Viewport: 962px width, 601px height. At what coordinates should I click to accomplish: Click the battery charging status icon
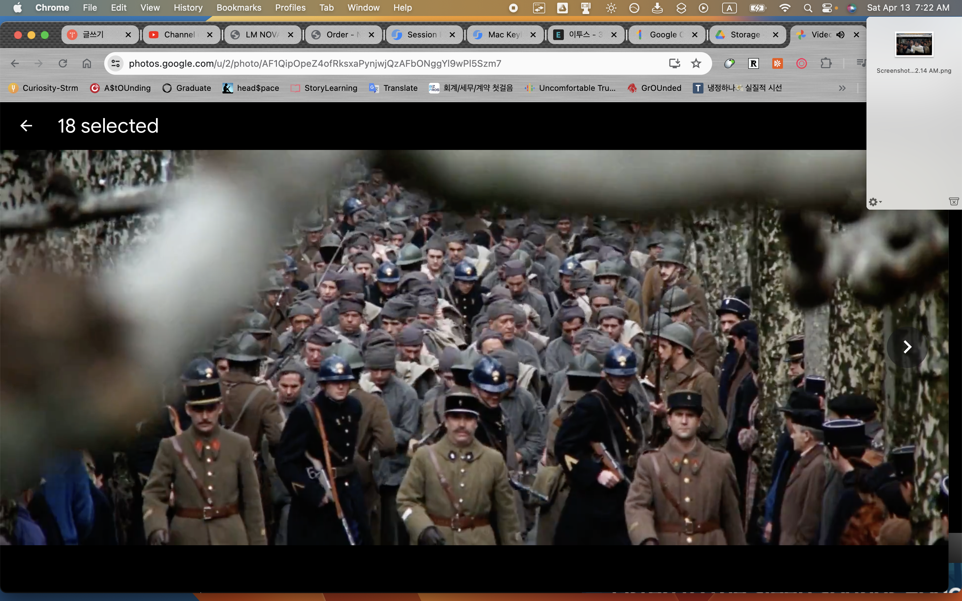click(757, 8)
